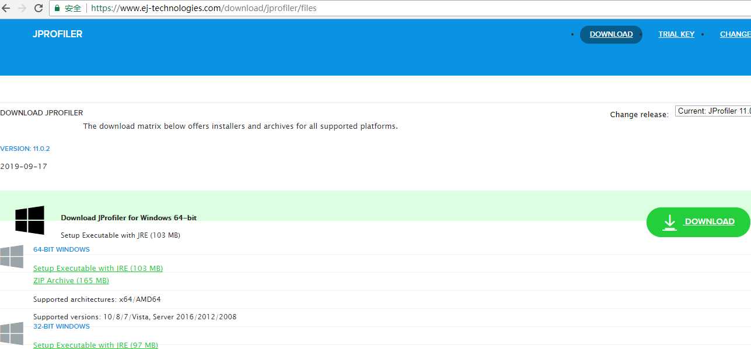Click the black Windows logo icon

click(x=30, y=220)
